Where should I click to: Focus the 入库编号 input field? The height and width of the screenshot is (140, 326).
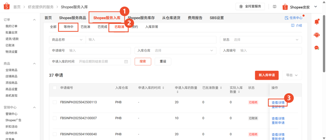tap(261, 51)
